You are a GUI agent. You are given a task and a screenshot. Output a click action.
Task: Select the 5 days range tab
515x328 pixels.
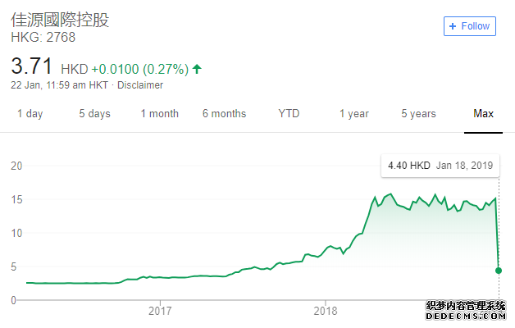[x=94, y=114]
